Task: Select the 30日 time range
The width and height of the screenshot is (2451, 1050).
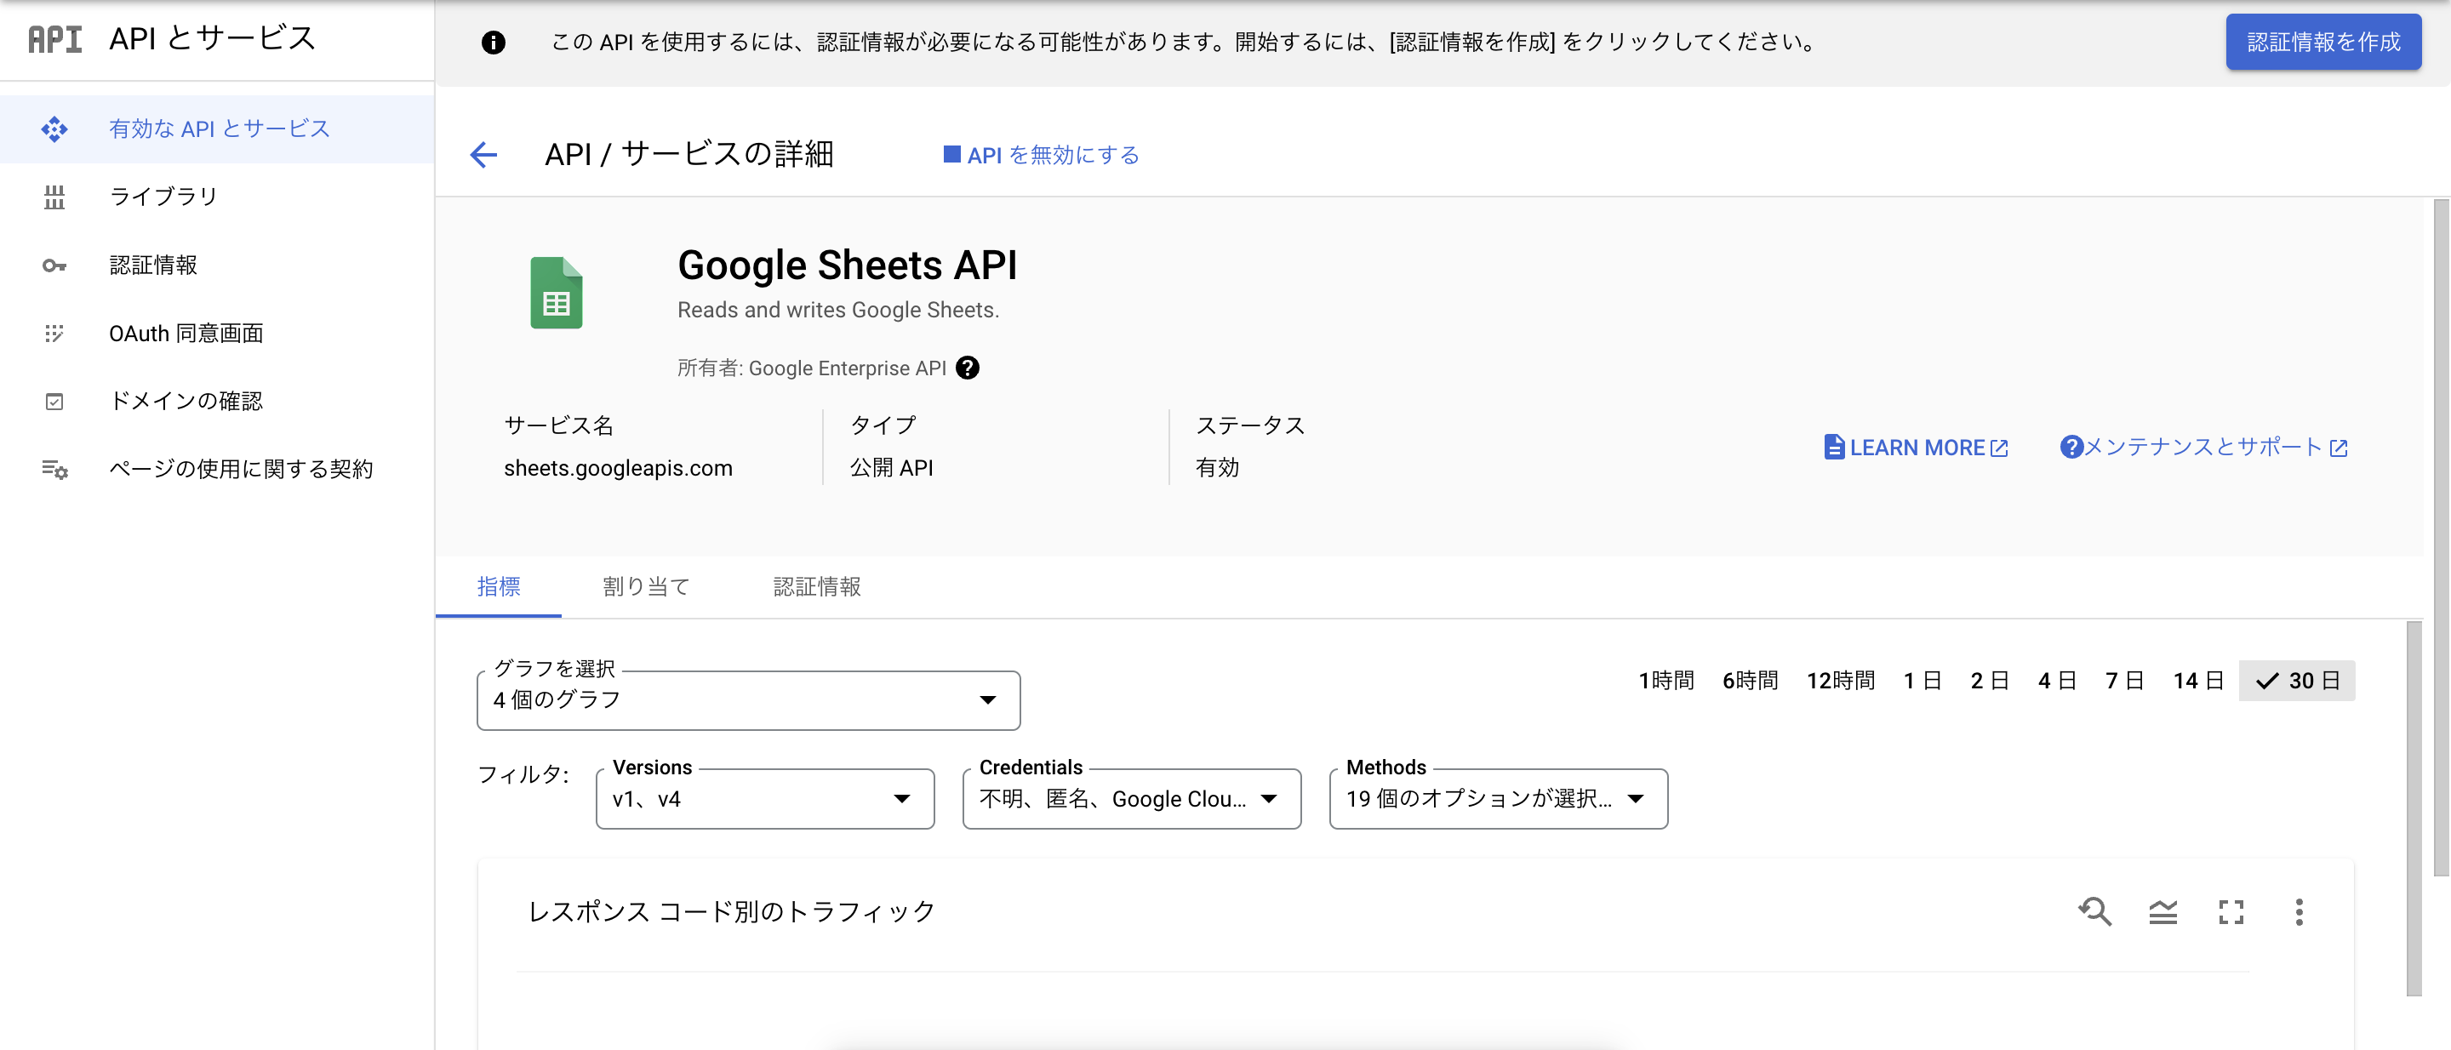Action: pos(2298,680)
